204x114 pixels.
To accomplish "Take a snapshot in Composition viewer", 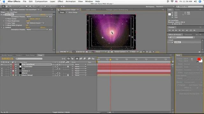I will (x=87, y=52).
